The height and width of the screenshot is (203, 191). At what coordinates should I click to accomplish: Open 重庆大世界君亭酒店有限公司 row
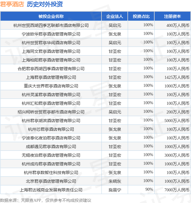tap(51, 86)
